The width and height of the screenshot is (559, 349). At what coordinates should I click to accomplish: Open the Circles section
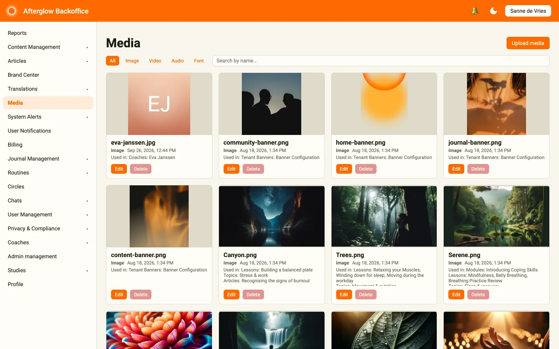click(x=48, y=187)
